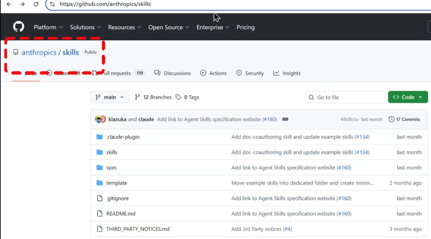Click the Security shield icon
This screenshot has width=431, height=239.
coord(239,73)
